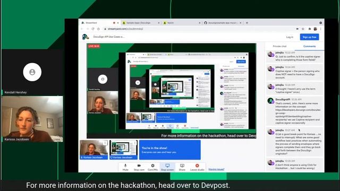
Task: Open Cam/Mic settings gear
Action: coord(152,166)
